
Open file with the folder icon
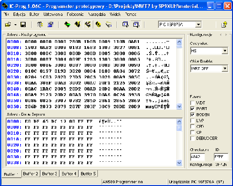coord(8,25)
